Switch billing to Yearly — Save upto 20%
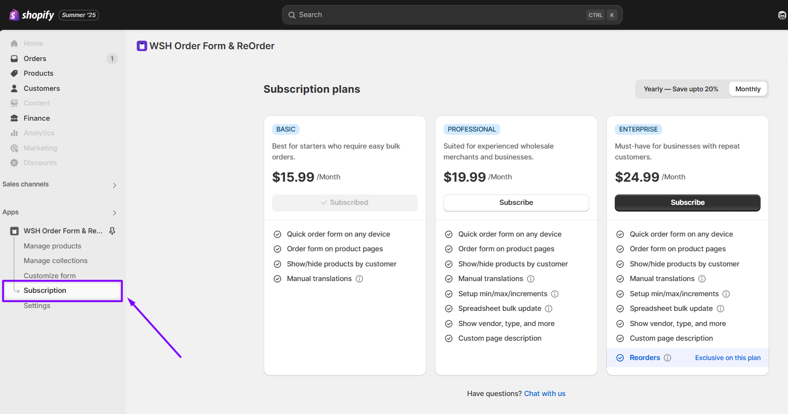This screenshot has height=414, width=788. click(681, 89)
